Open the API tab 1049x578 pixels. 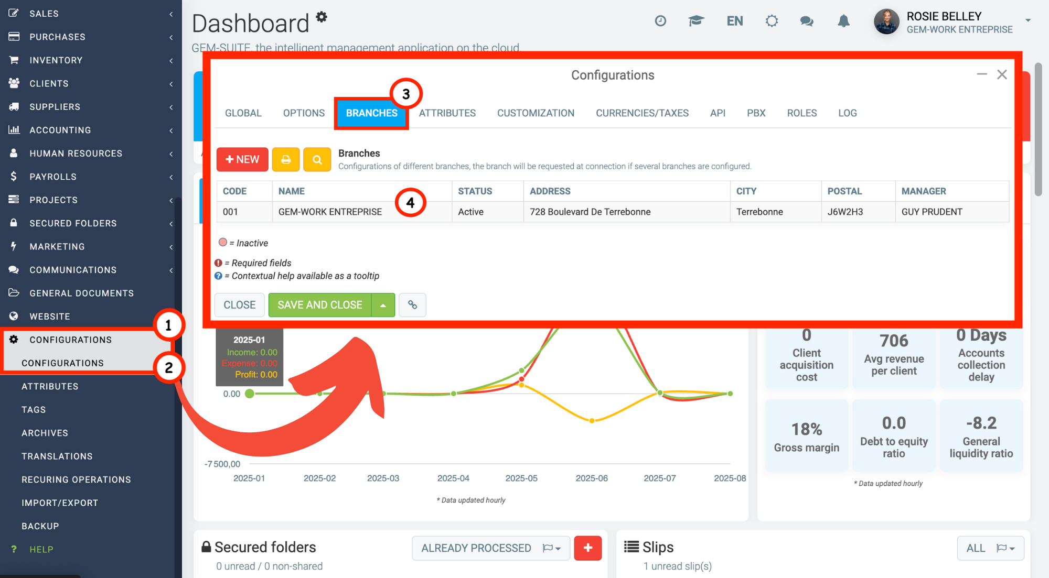(718, 113)
